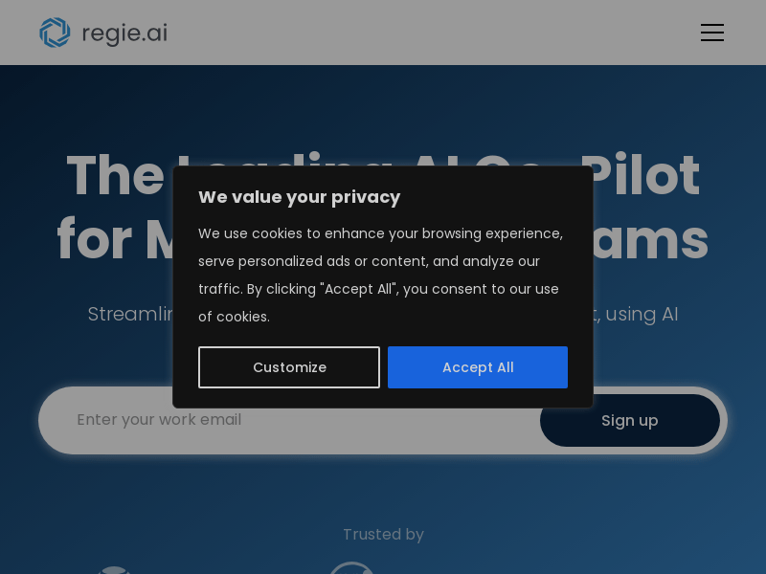Click the regie.ai hexagon logo icon
766x574 pixels.
click(55, 33)
